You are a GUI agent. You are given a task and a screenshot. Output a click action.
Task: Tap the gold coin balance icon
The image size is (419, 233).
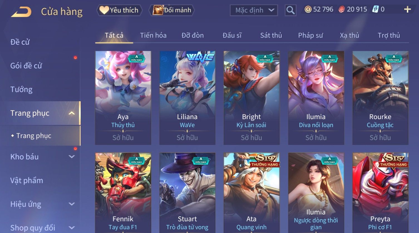(308, 10)
